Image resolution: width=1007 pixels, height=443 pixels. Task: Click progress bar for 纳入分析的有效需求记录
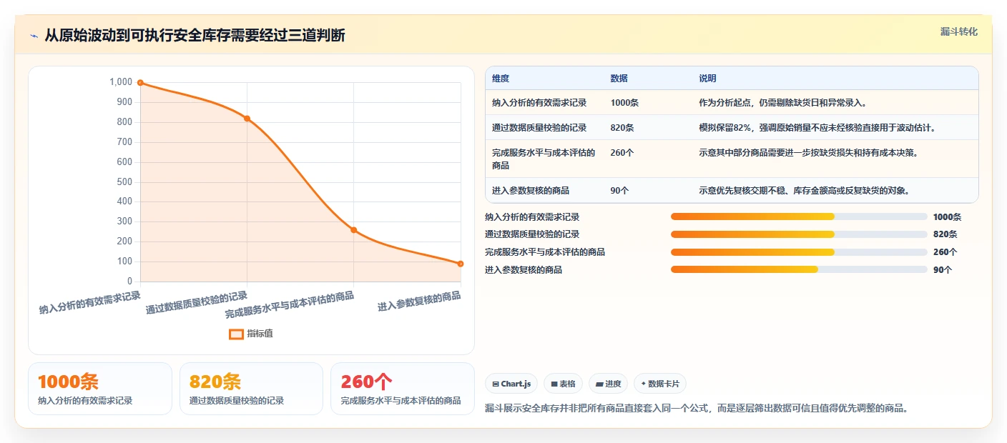pos(799,216)
